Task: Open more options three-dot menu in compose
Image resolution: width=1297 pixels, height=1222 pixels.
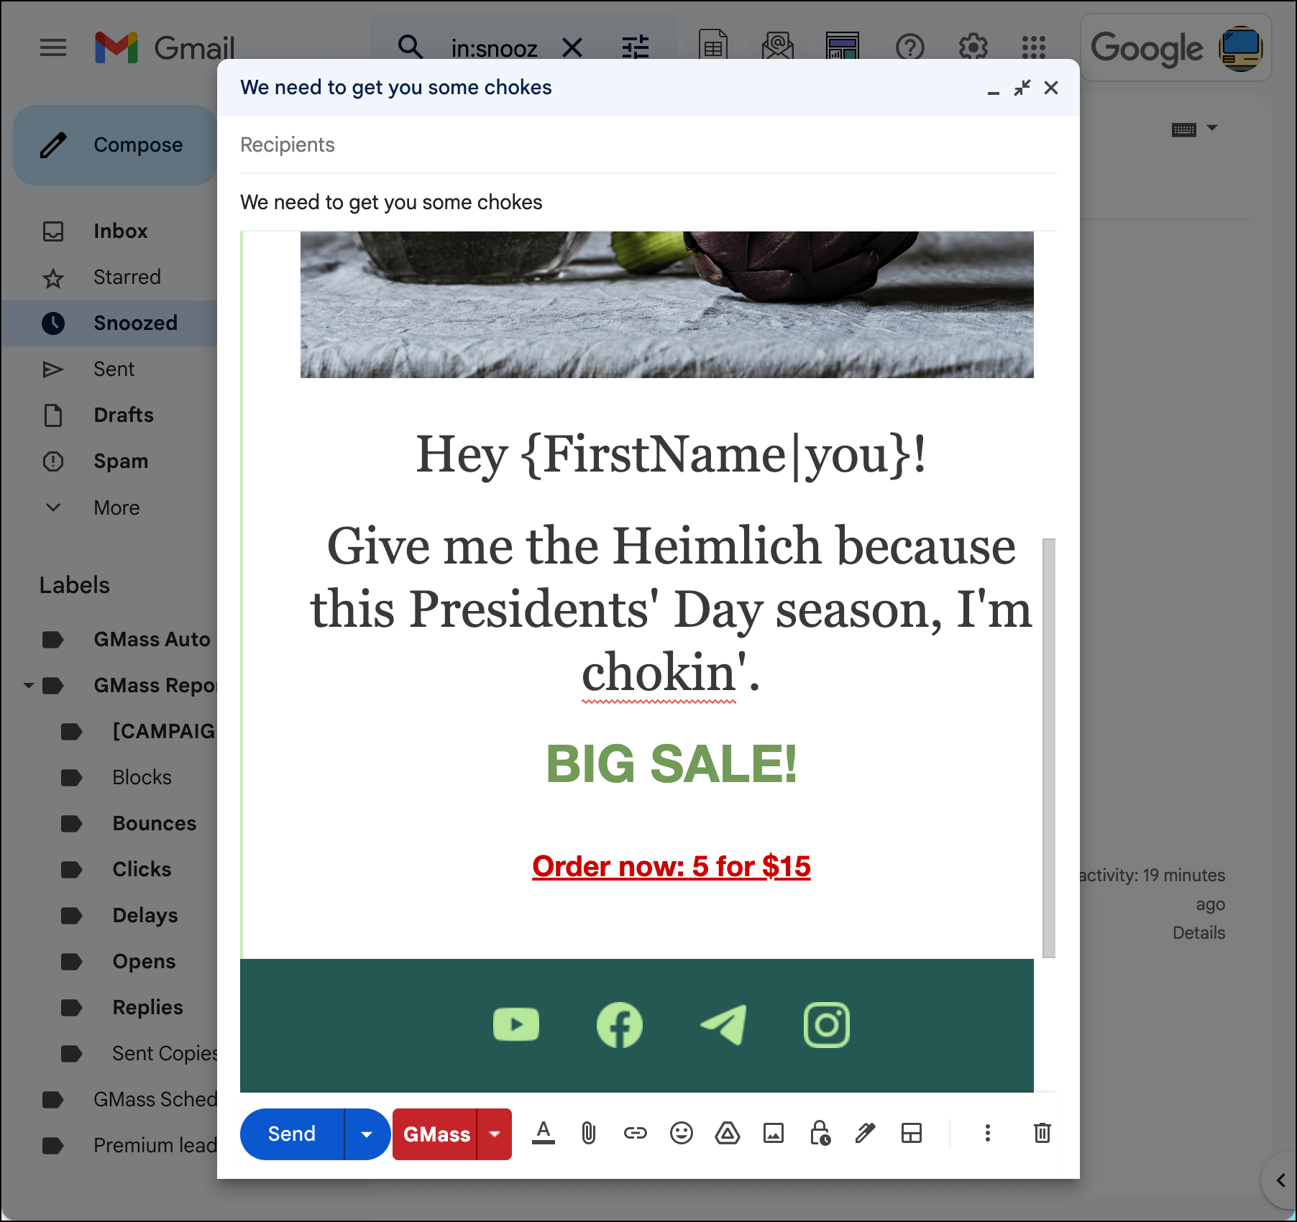Action: [x=988, y=1134]
